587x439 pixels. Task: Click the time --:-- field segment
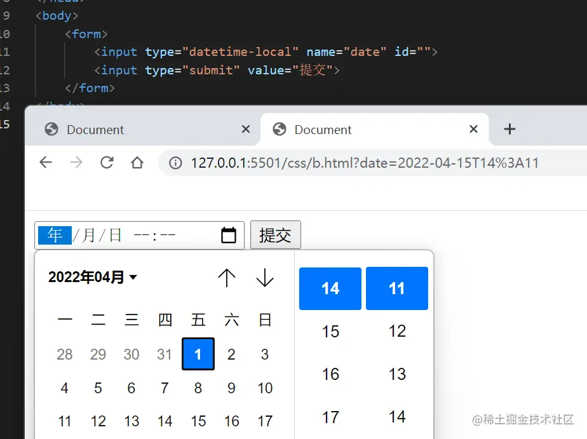154,236
